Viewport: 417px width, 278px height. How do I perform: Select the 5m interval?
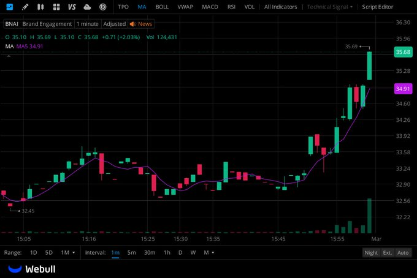pyautogui.click(x=131, y=252)
